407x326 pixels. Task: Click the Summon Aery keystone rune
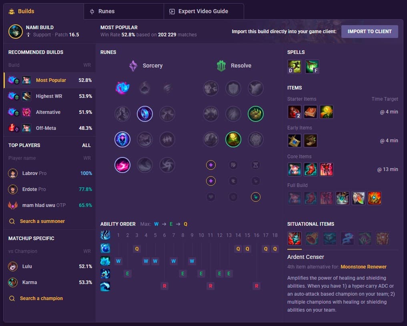tap(122, 88)
